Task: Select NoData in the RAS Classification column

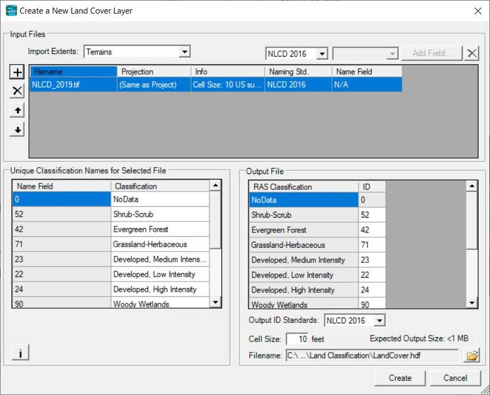Action: [x=304, y=200]
